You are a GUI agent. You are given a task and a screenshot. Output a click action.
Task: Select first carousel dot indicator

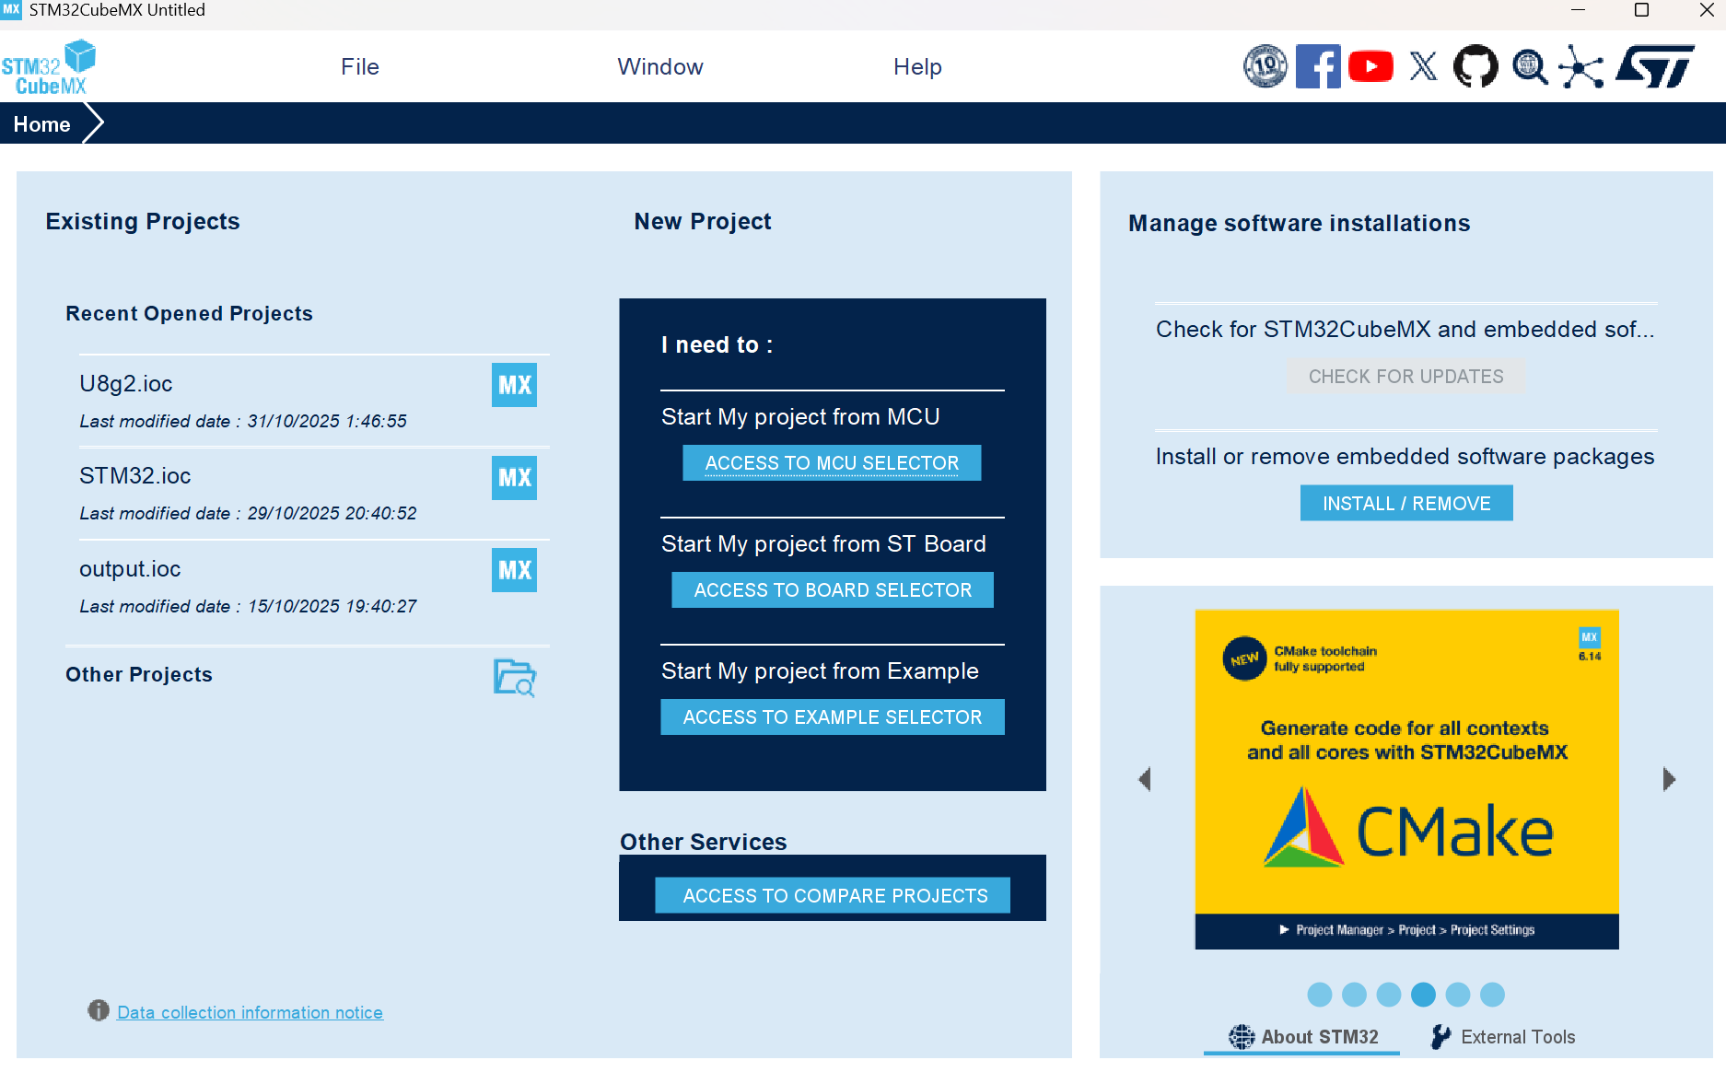pyautogui.click(x=1320, y=995)
